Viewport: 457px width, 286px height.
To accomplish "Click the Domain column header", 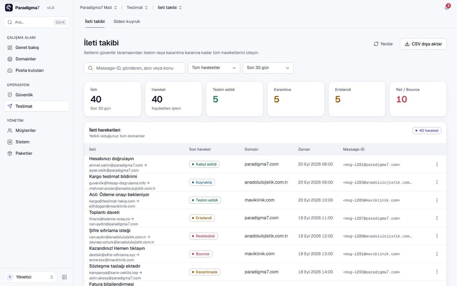I will [x=251, y=149].
